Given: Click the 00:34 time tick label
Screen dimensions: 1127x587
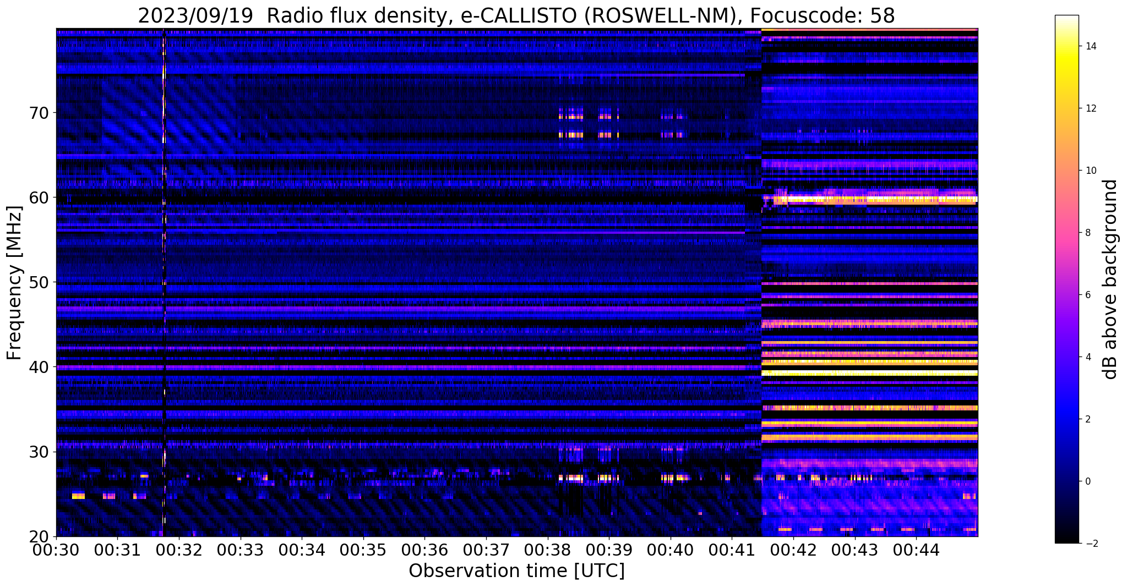Looking at the screenshot, I should coord(302,550).
